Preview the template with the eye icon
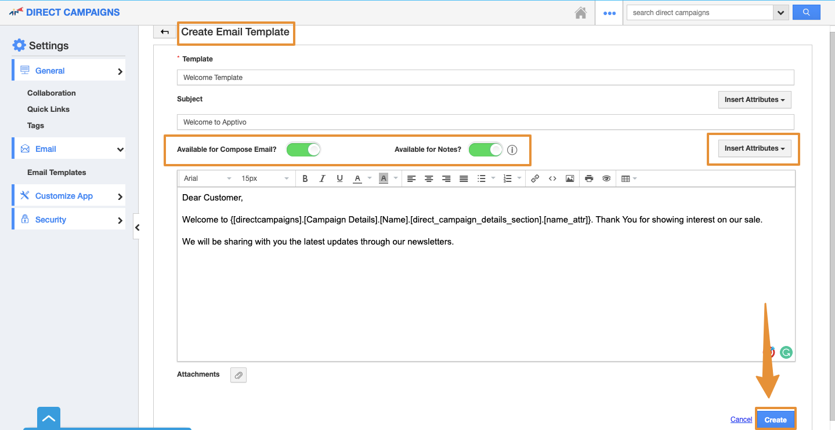This screenshot has width=835, height=430. pyautogui.click(x=606, y=178)
